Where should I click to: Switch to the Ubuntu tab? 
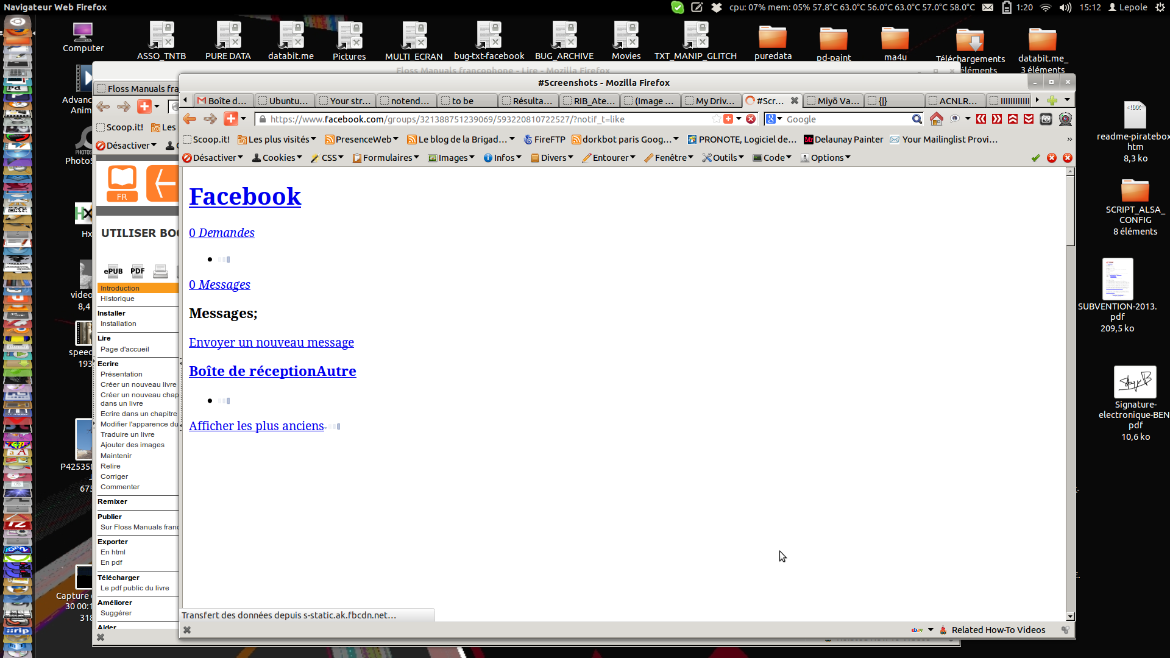(284, 101)
